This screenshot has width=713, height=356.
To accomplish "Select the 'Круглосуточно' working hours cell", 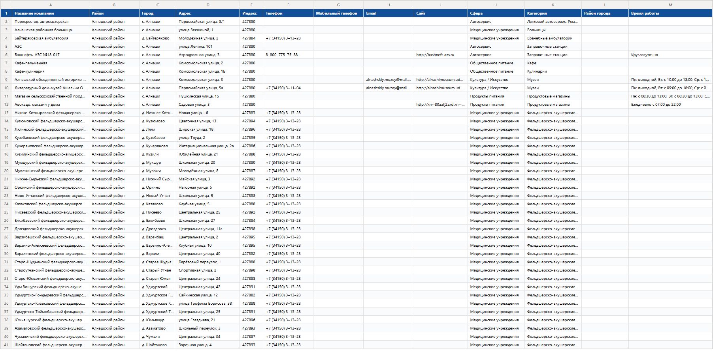I will [x=671, y=55].
